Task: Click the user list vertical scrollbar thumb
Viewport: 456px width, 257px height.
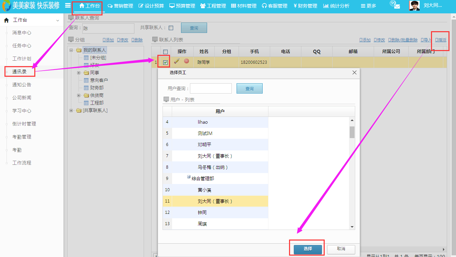Action: pyautogui.click(x=352, y=132)
